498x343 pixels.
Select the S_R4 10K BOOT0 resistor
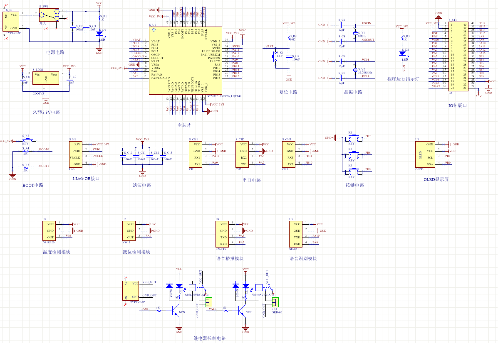(x=26, y=152)
